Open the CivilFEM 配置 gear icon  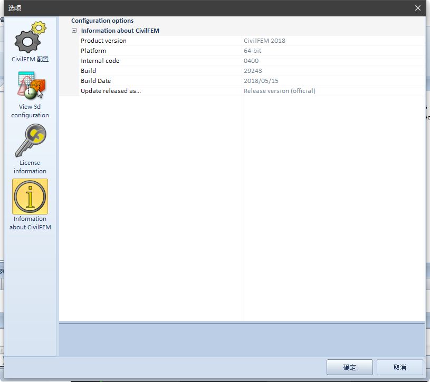[x=30, y=37]
